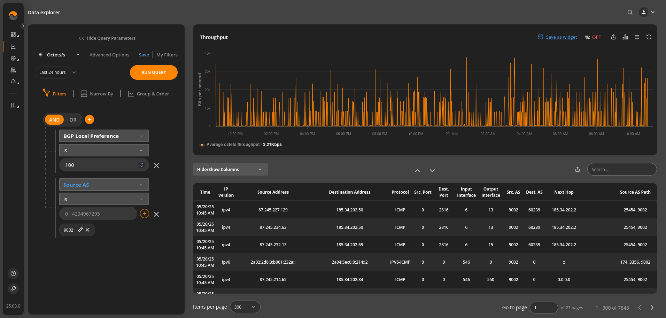Switch filter logic to OR

click(73, 120)
